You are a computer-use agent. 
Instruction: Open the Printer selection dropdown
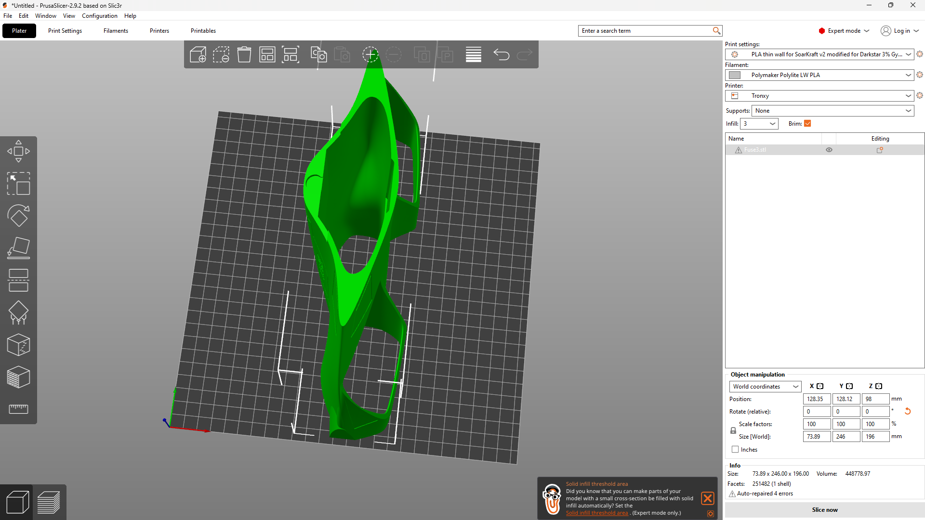(819, 96)
